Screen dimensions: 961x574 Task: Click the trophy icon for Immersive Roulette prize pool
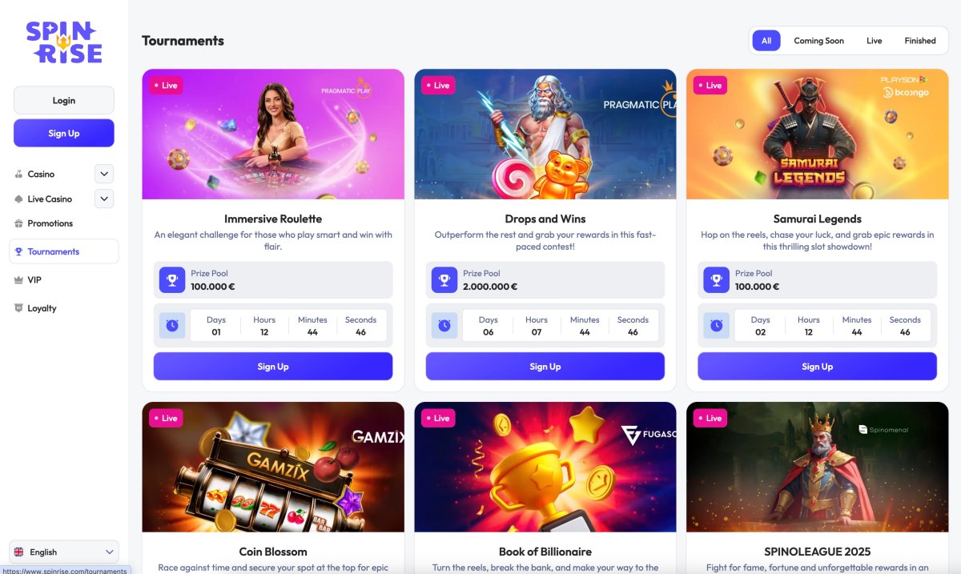tap(171, 279)
